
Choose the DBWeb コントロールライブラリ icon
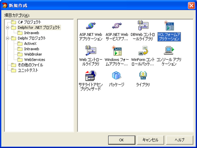(143, 25)
